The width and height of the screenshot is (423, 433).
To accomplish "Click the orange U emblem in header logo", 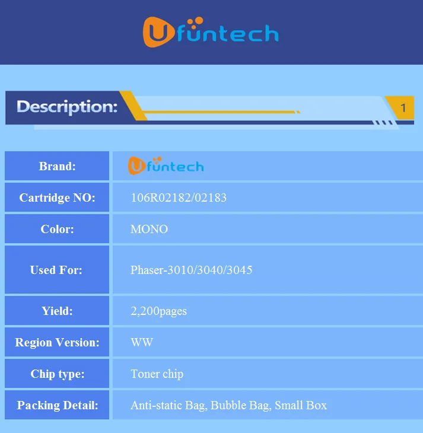I will click(x=158, y=32).
